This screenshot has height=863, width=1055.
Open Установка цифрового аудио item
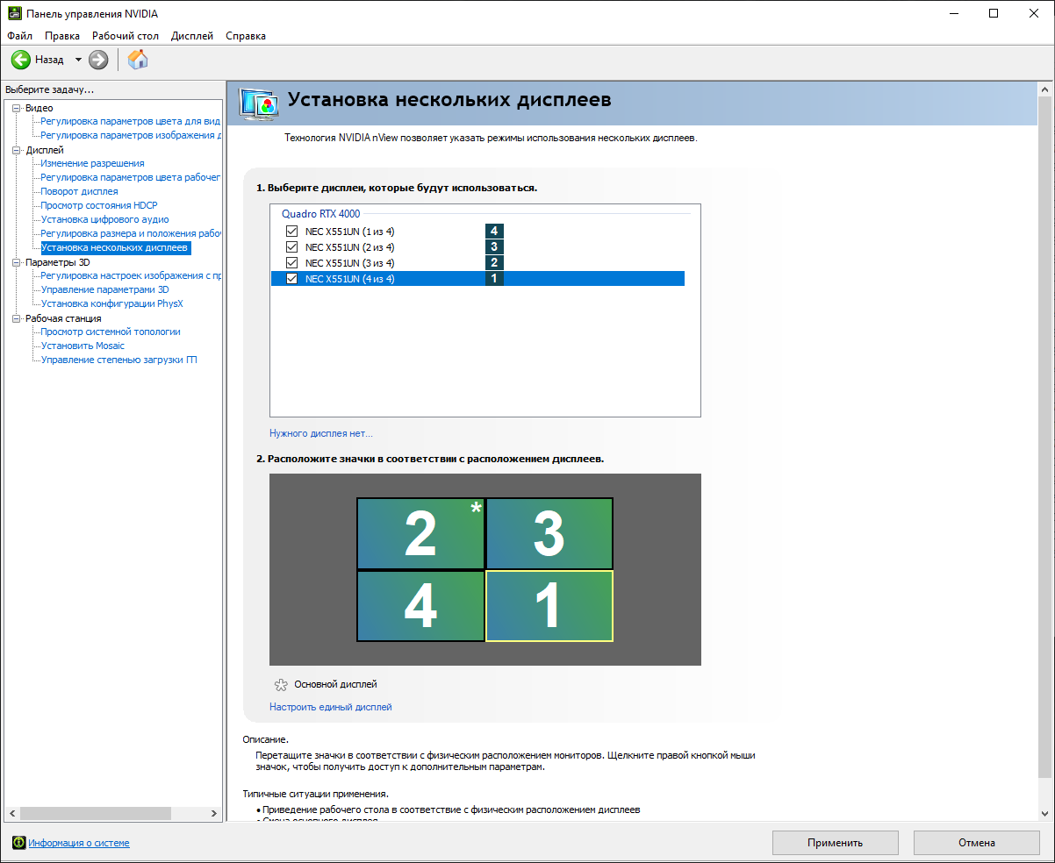point(104,219)
